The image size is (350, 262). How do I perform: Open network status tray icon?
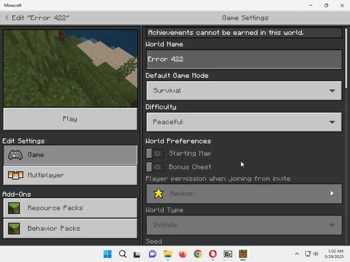pos(308,254)
